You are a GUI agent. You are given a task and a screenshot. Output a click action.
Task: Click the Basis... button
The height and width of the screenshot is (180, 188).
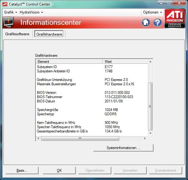click(22, 170)
